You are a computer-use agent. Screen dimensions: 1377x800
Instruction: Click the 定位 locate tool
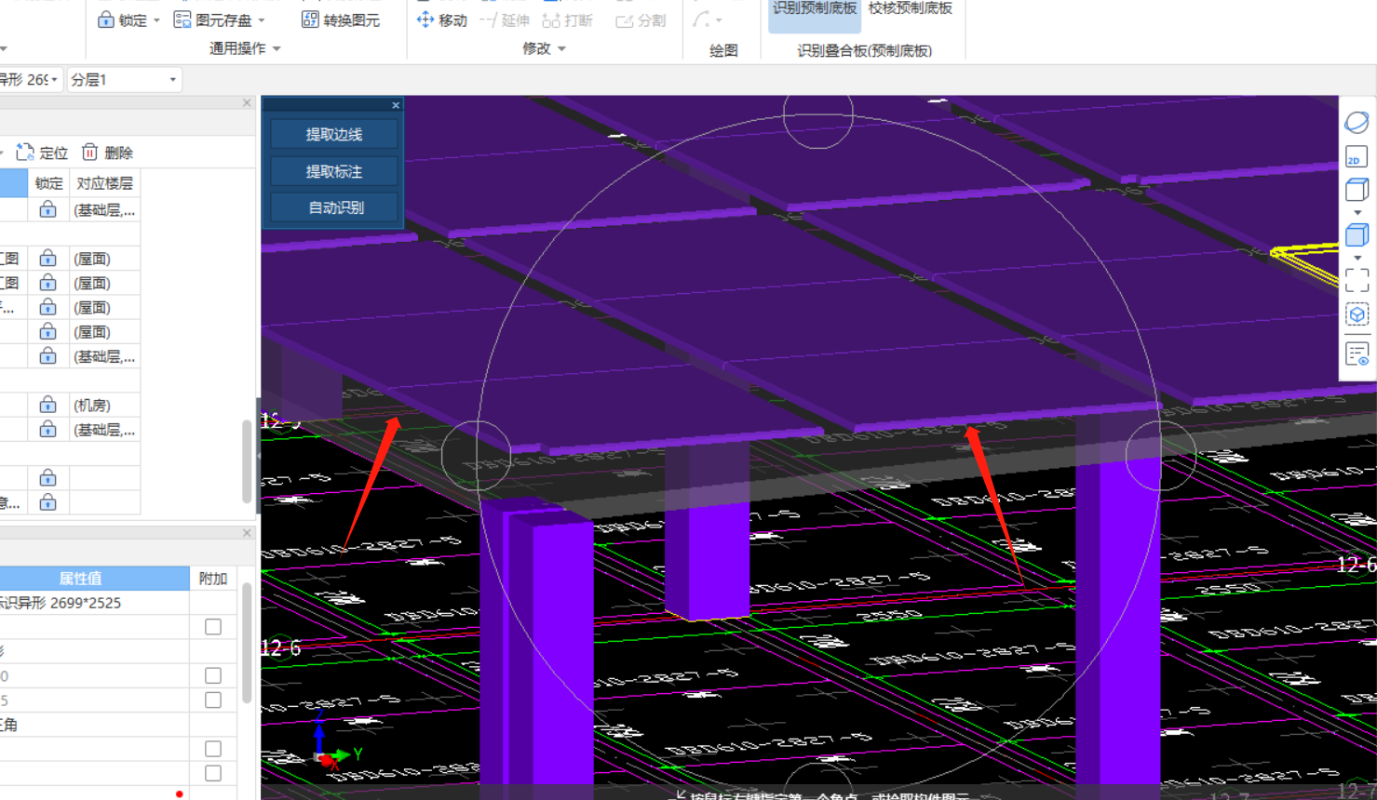[43, 153]
